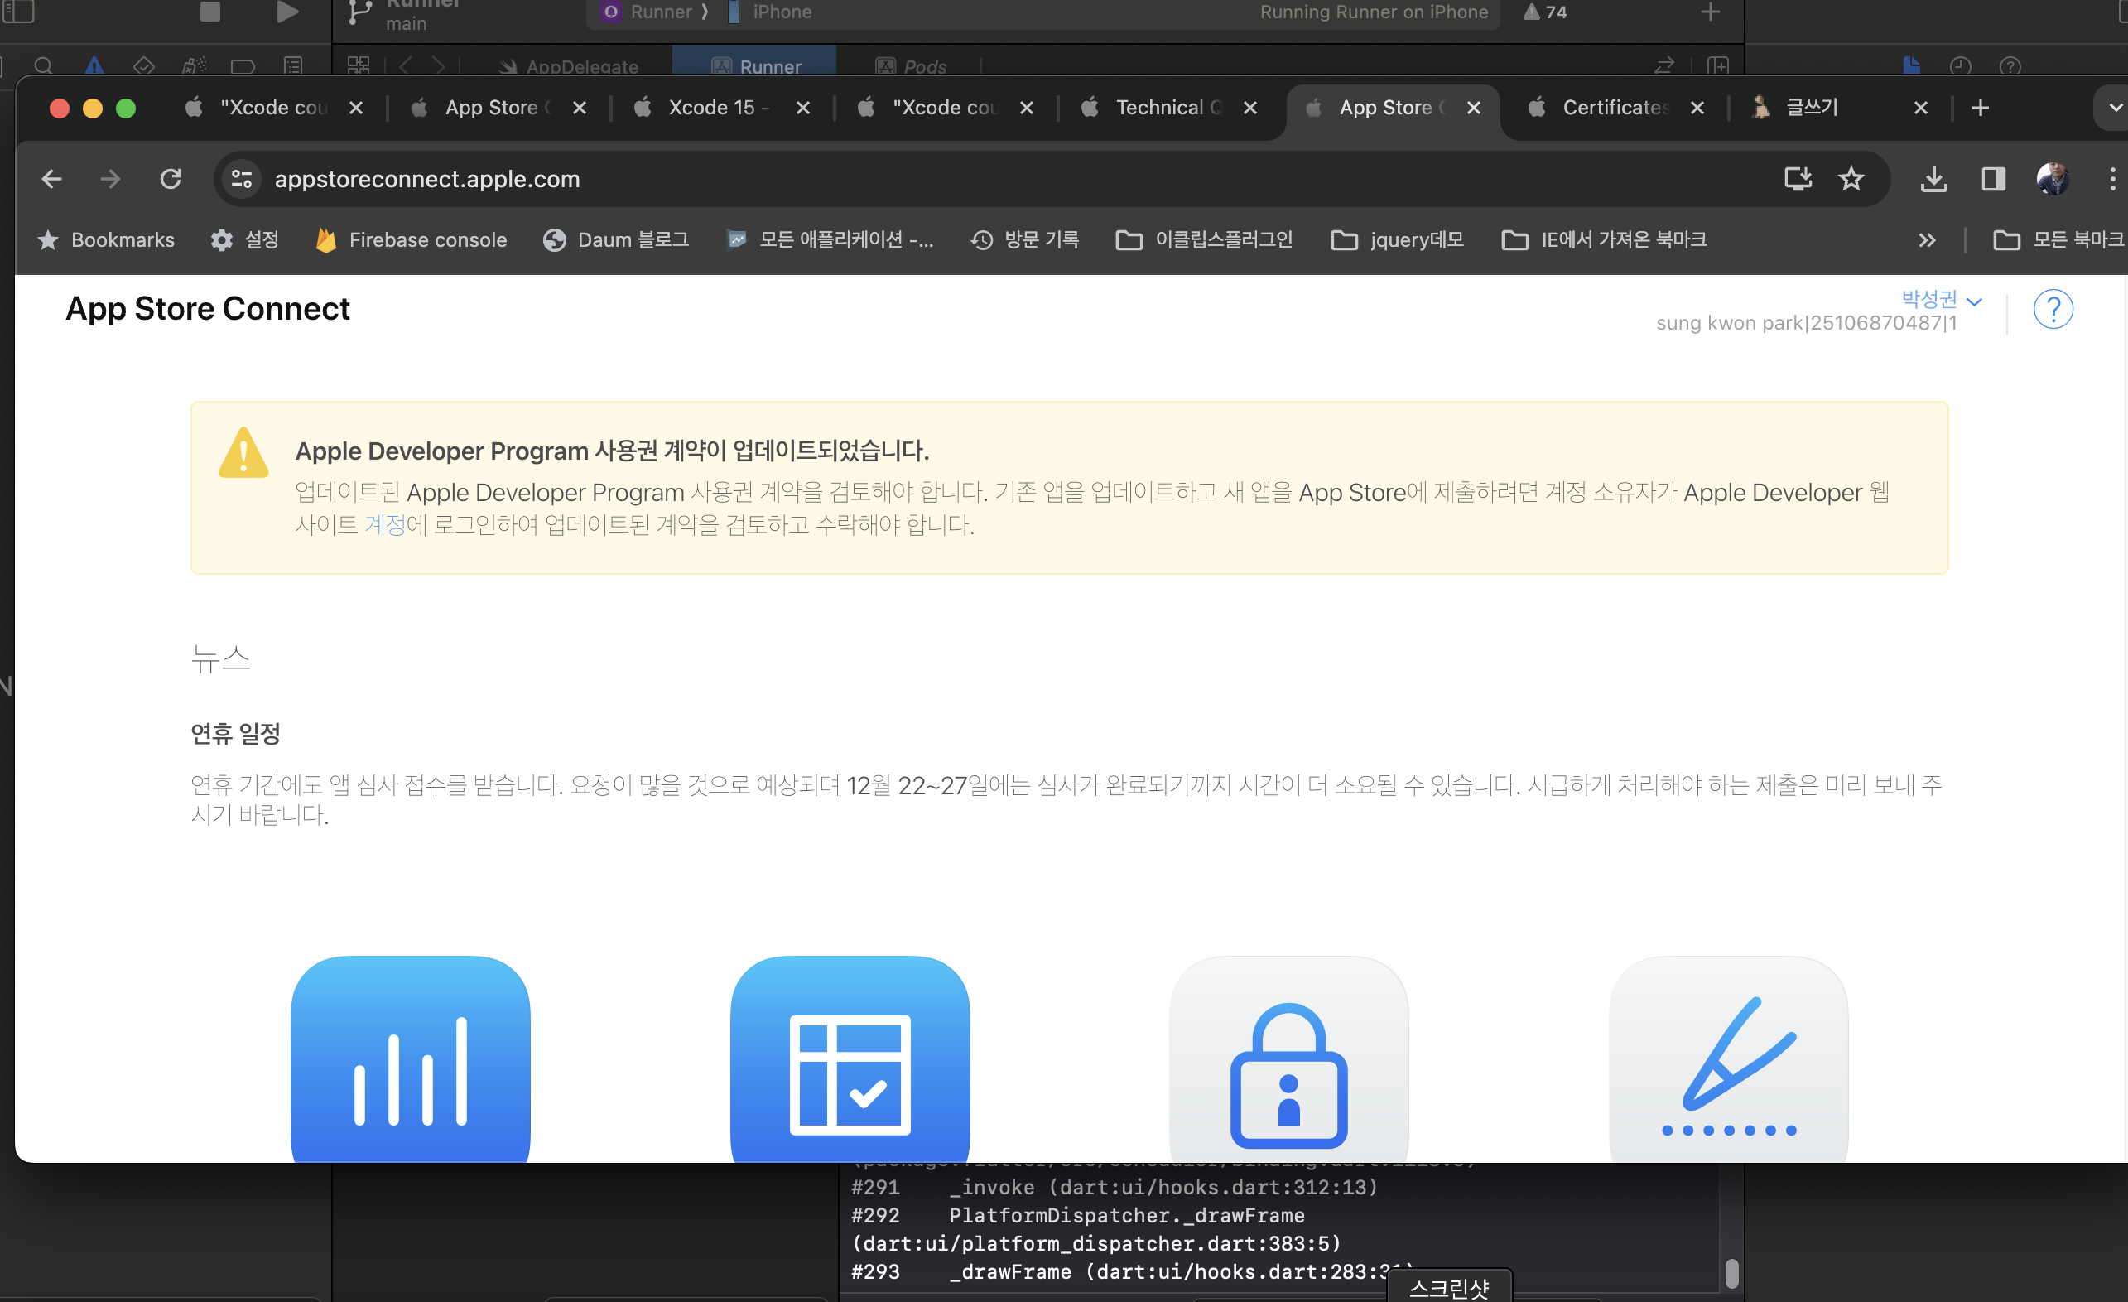The width and height of the screenshot is (2128, 1302).
Task: Open Firebase console bookmark
Action: (412, 240)
